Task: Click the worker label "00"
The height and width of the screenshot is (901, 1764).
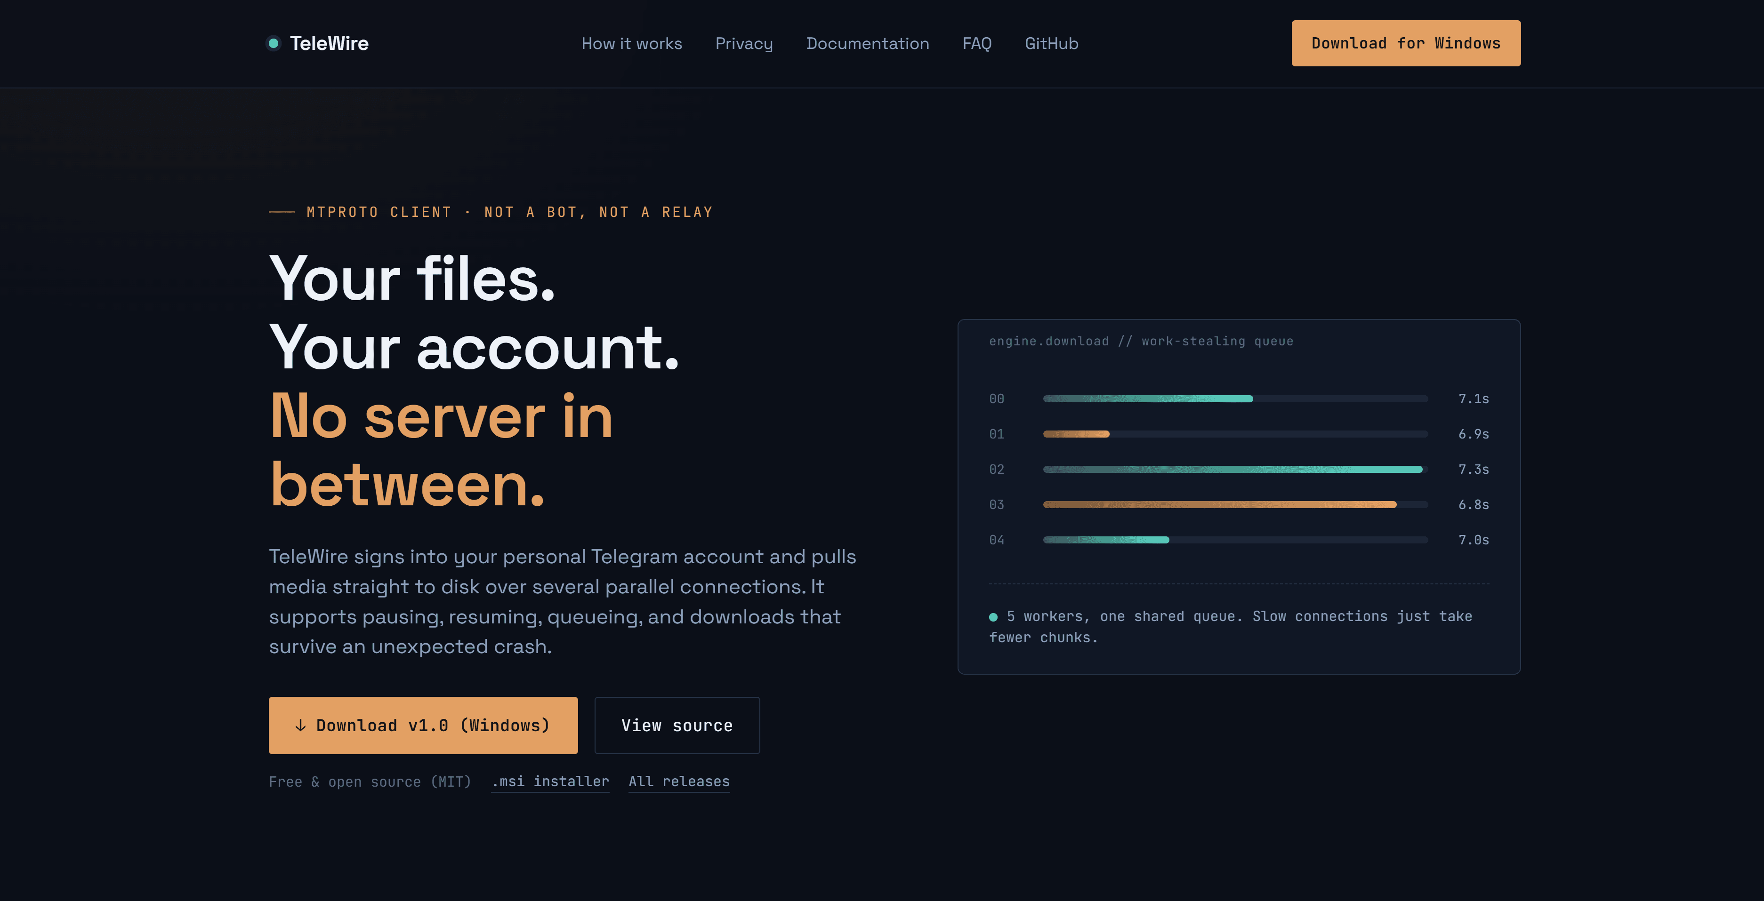Action: tap(996, 399)
